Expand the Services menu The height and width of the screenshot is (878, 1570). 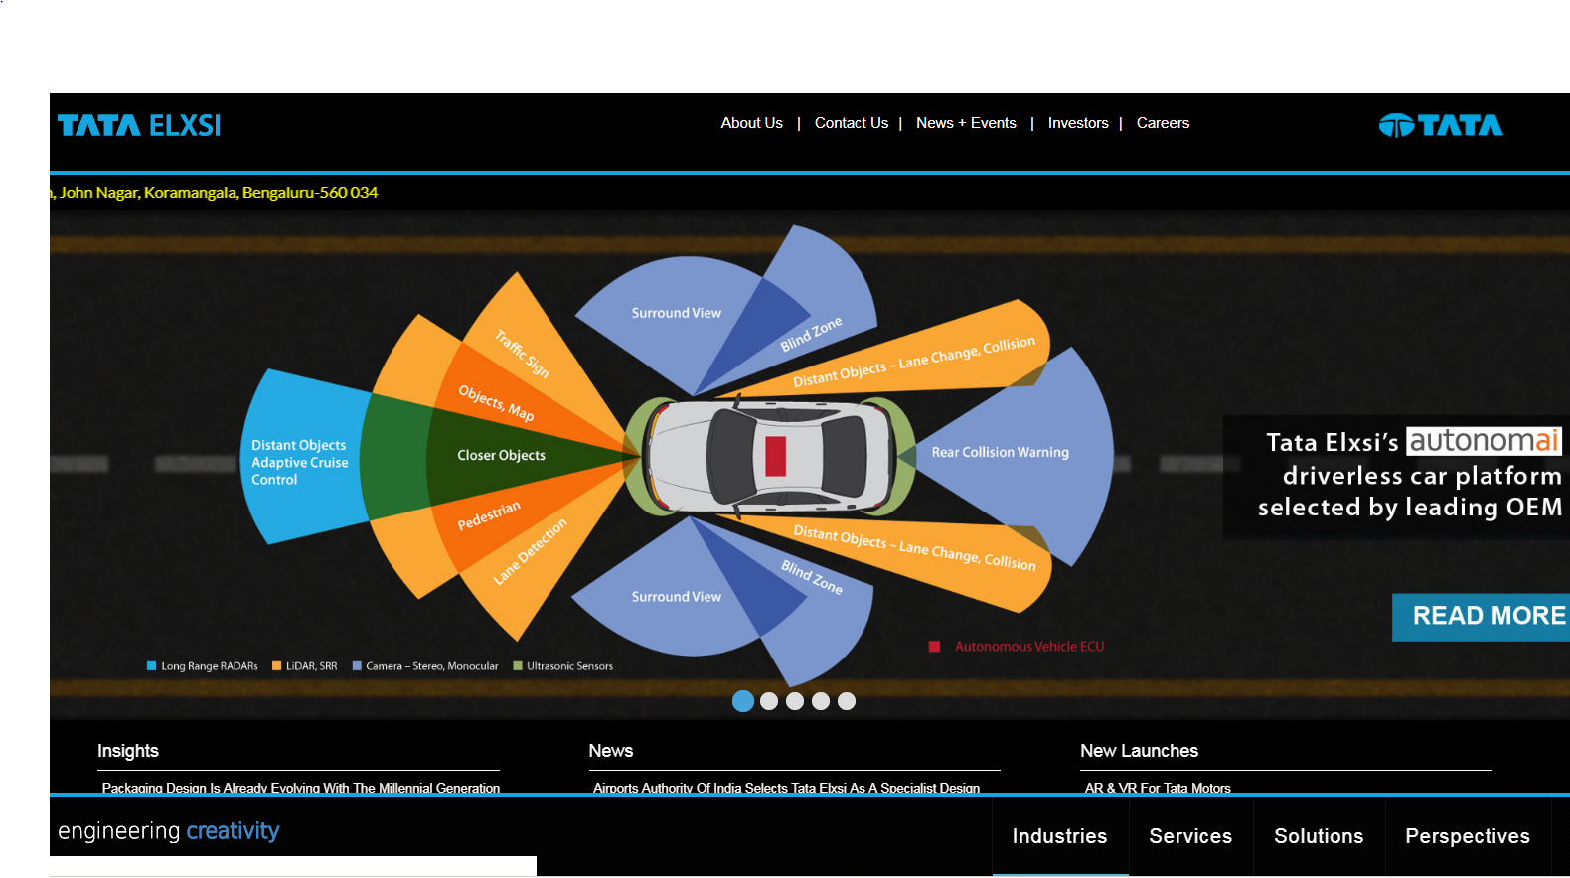1190,836
